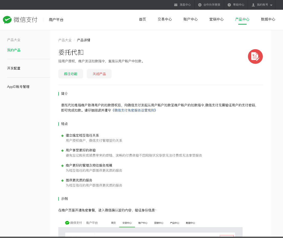
Task: Select the active 产品中心 tab
Action: [242, 19]
